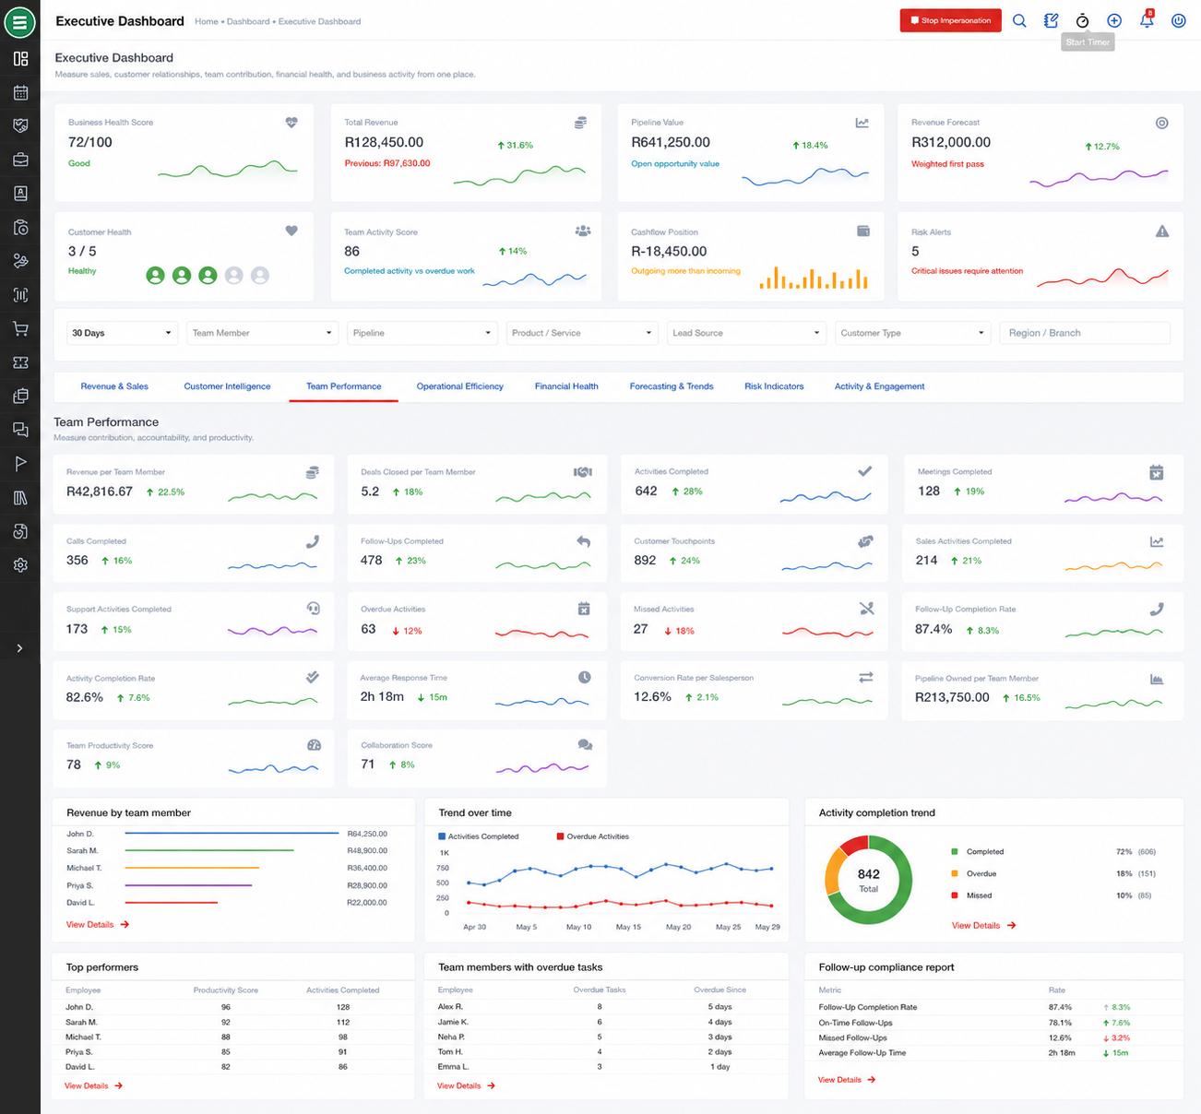
Task: Click View Details under Follow-up compliance report
Action: [847, 1079]
